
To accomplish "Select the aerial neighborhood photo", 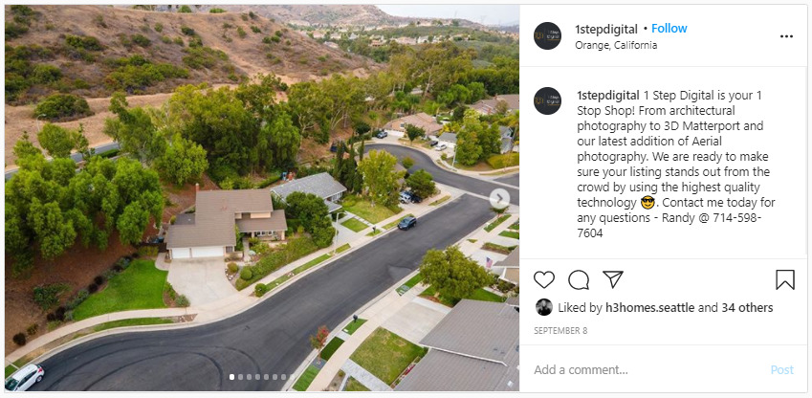I will [x=262, y=198].
